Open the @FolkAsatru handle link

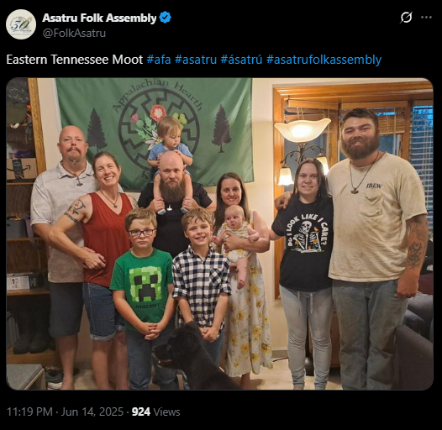(x=74, y=34)
